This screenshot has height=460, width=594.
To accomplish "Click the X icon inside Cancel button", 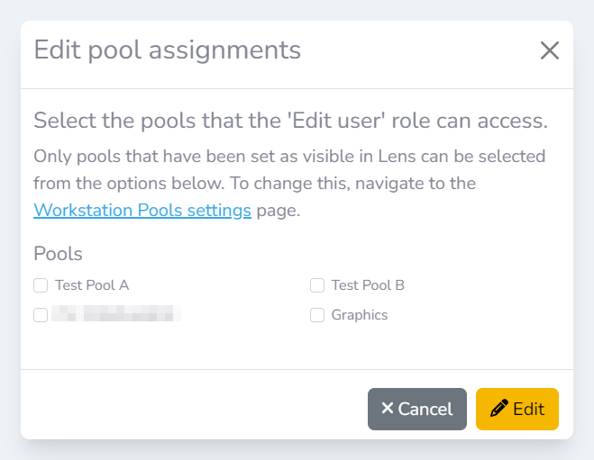I will 388,409.
